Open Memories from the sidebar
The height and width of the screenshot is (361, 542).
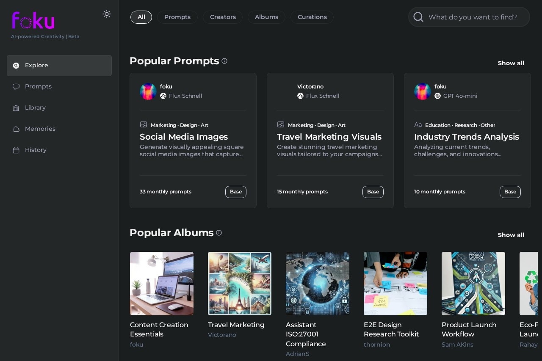[x=40, y=129]
